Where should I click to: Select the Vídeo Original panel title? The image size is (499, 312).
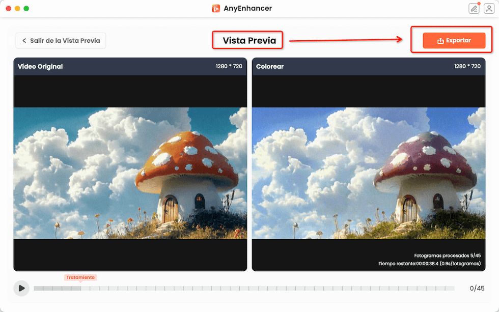[40, 67]
